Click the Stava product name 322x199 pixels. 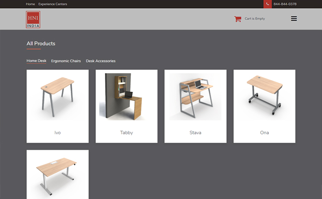point(195,133)
